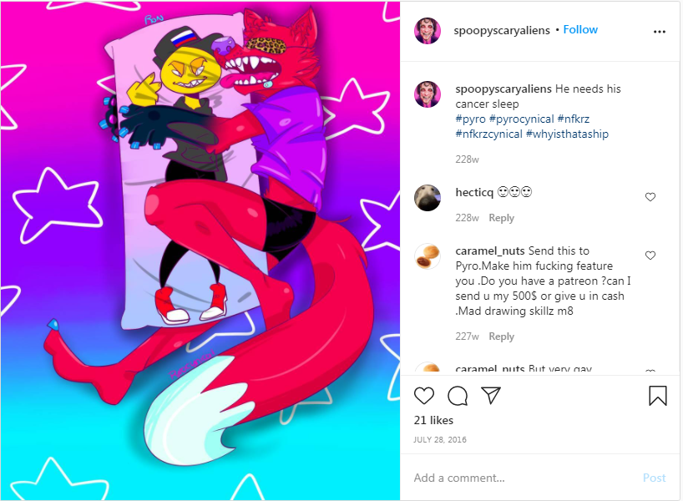Open the #nfkrz hashtag

click(x=574, y=119)
